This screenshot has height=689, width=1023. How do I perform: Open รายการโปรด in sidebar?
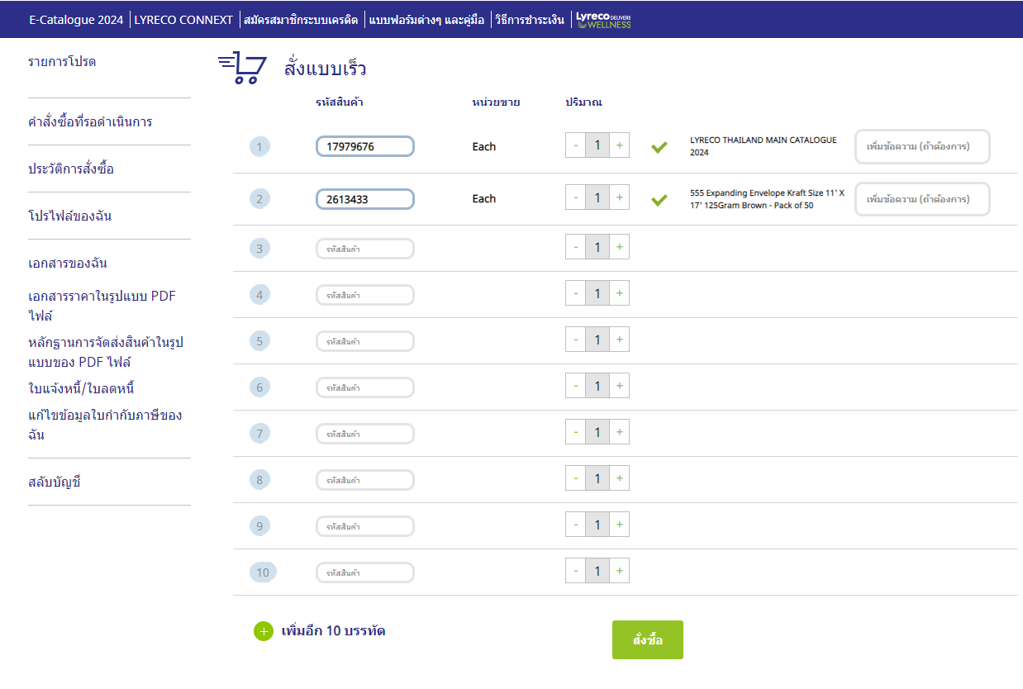62,62
